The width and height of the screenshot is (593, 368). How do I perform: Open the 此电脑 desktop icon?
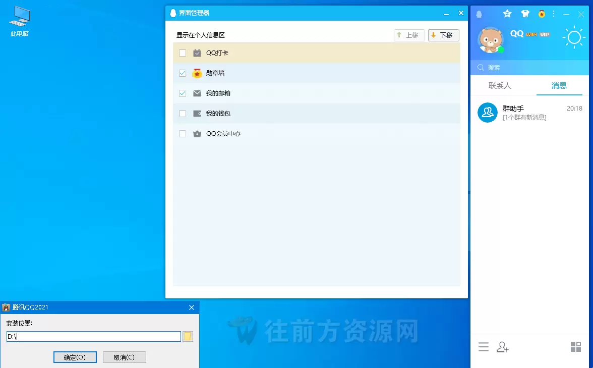[20, 22]
